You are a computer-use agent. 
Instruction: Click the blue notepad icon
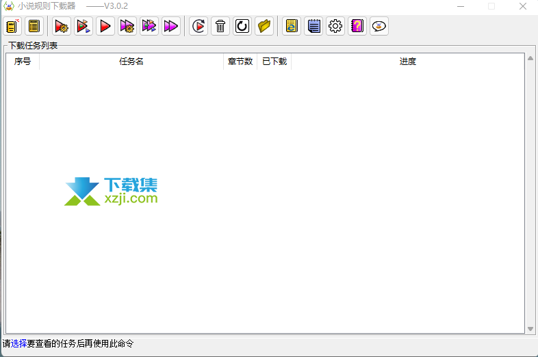point(313,26)
